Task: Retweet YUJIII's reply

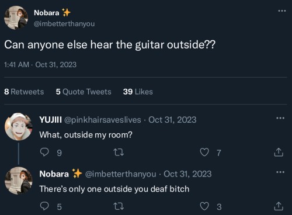Action: (119, 152)
